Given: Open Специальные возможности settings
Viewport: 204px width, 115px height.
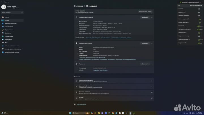Looking at the screenshot, I should [x=12, y=46].
